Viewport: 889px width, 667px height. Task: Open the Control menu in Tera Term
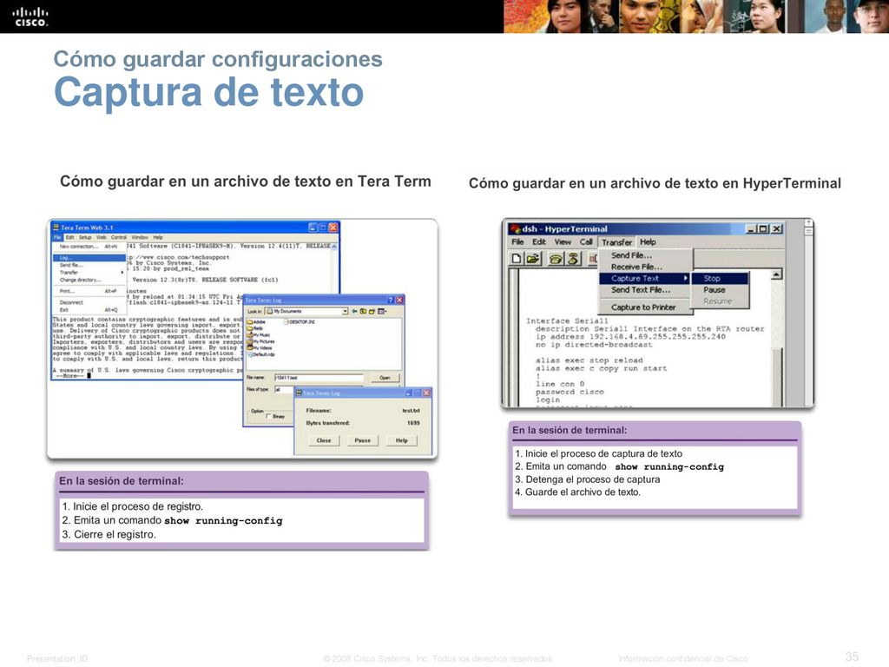tap(118, 238)
